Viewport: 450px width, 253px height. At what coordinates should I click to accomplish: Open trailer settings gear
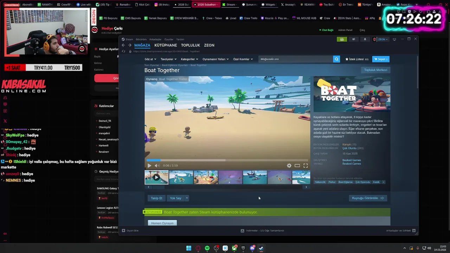[x=289, y=166]
